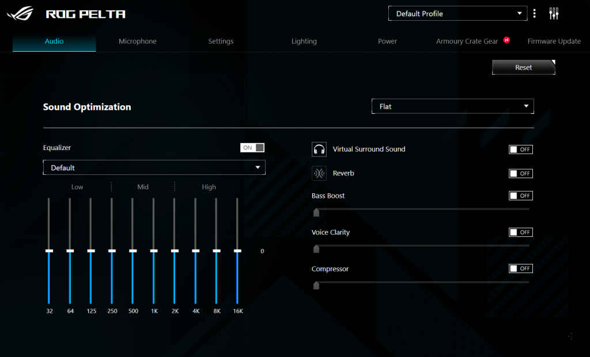Open the Lighting tab
This screenshot has height=357, width=590.
304,41
